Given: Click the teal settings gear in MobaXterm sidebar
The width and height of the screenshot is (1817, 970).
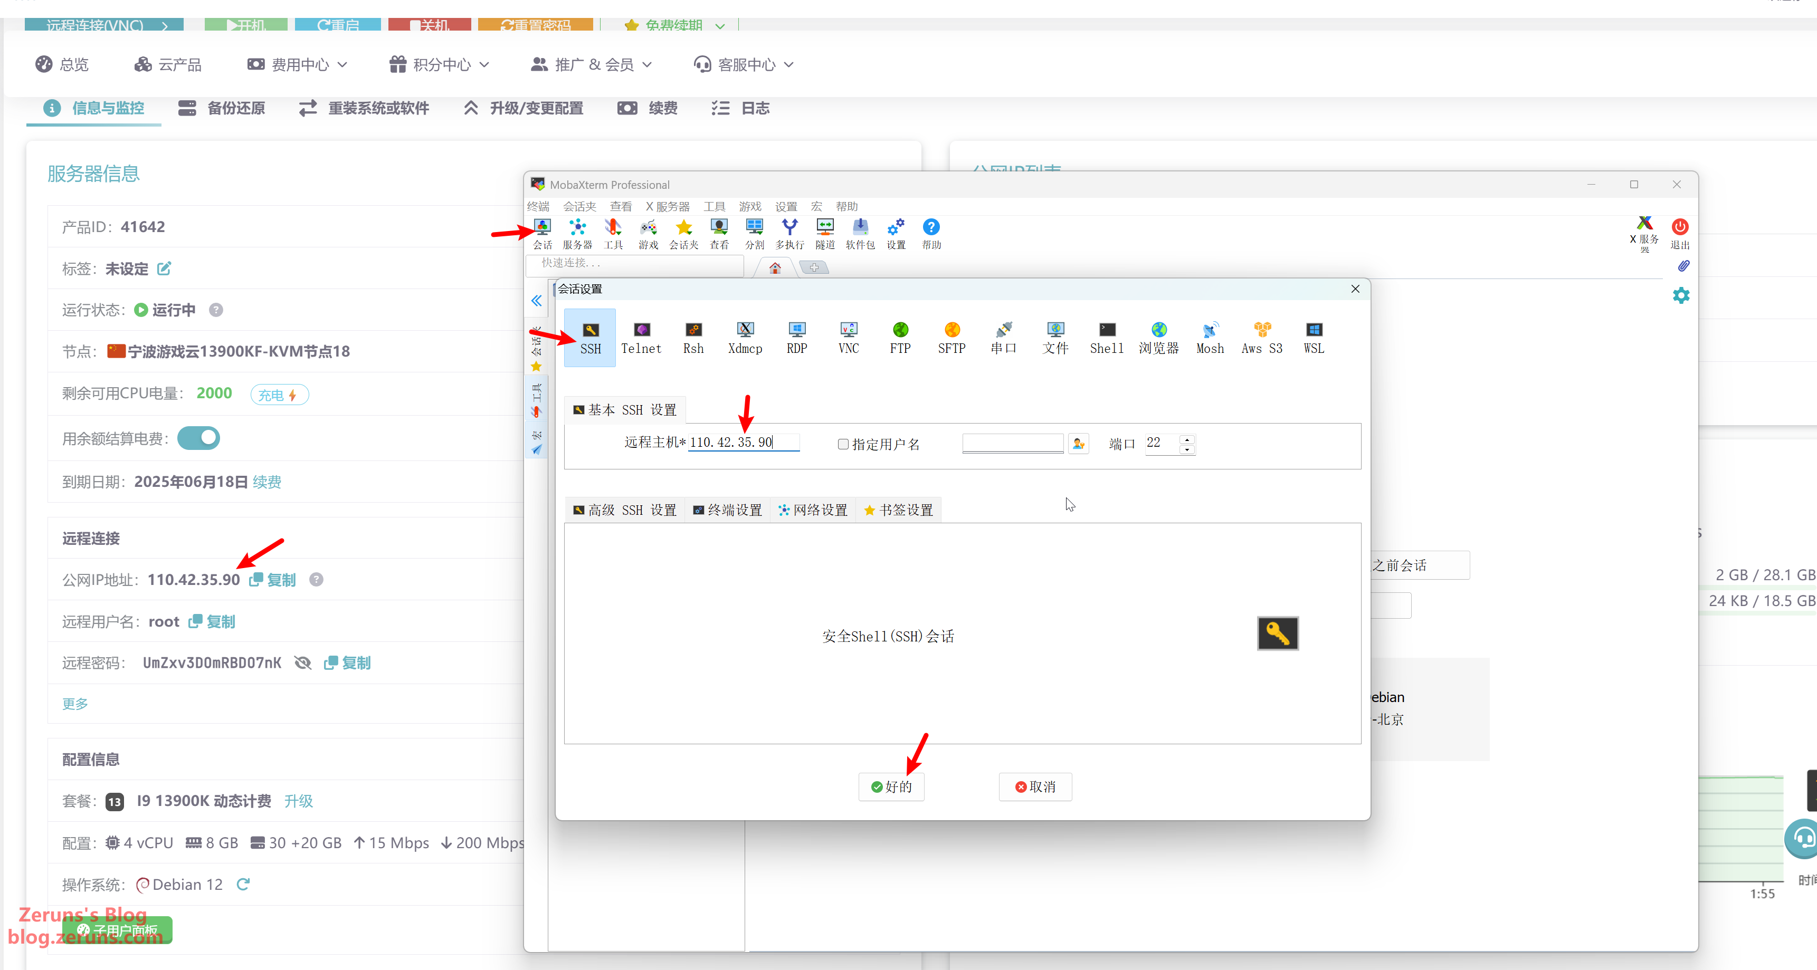Looking at the screenshot, I should point(1681,295).
